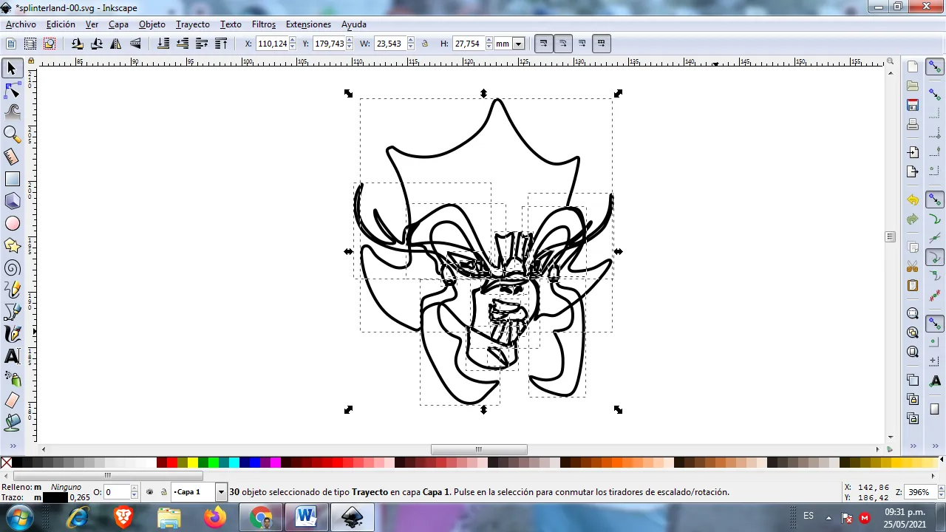Select the Node edit tool
The height and width of the screenshot is (532, 946).
click(x=12, y=91)
